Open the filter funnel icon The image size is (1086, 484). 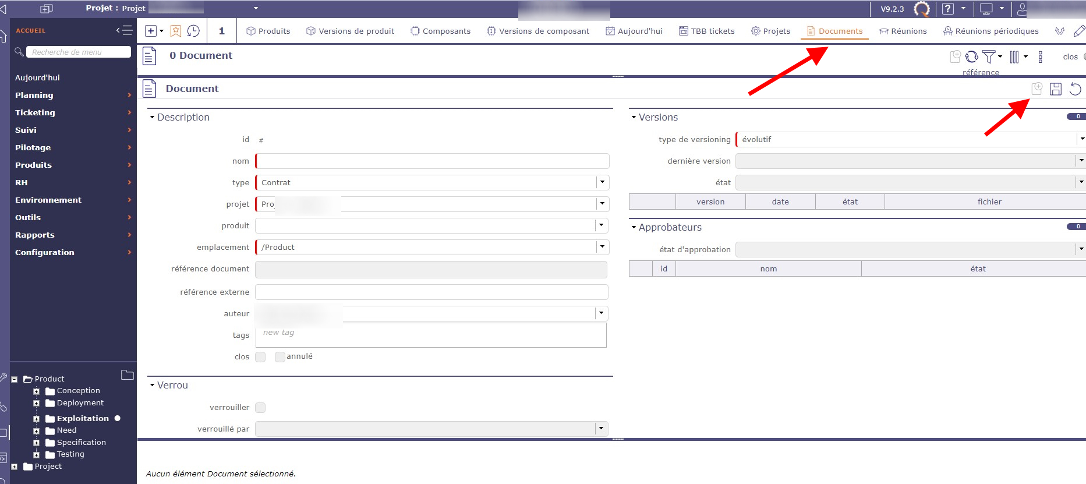(x=988, y=56)
